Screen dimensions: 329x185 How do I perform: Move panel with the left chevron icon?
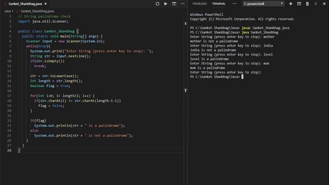tap(316, 4)
